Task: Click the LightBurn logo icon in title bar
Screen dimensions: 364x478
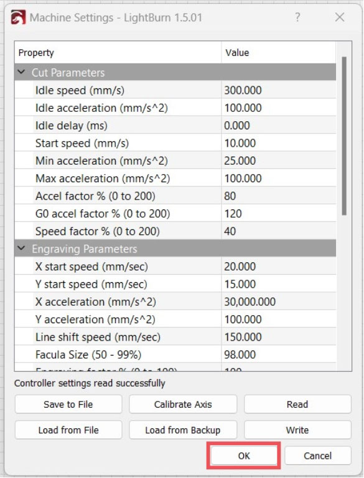Action: tap(18, 17)
